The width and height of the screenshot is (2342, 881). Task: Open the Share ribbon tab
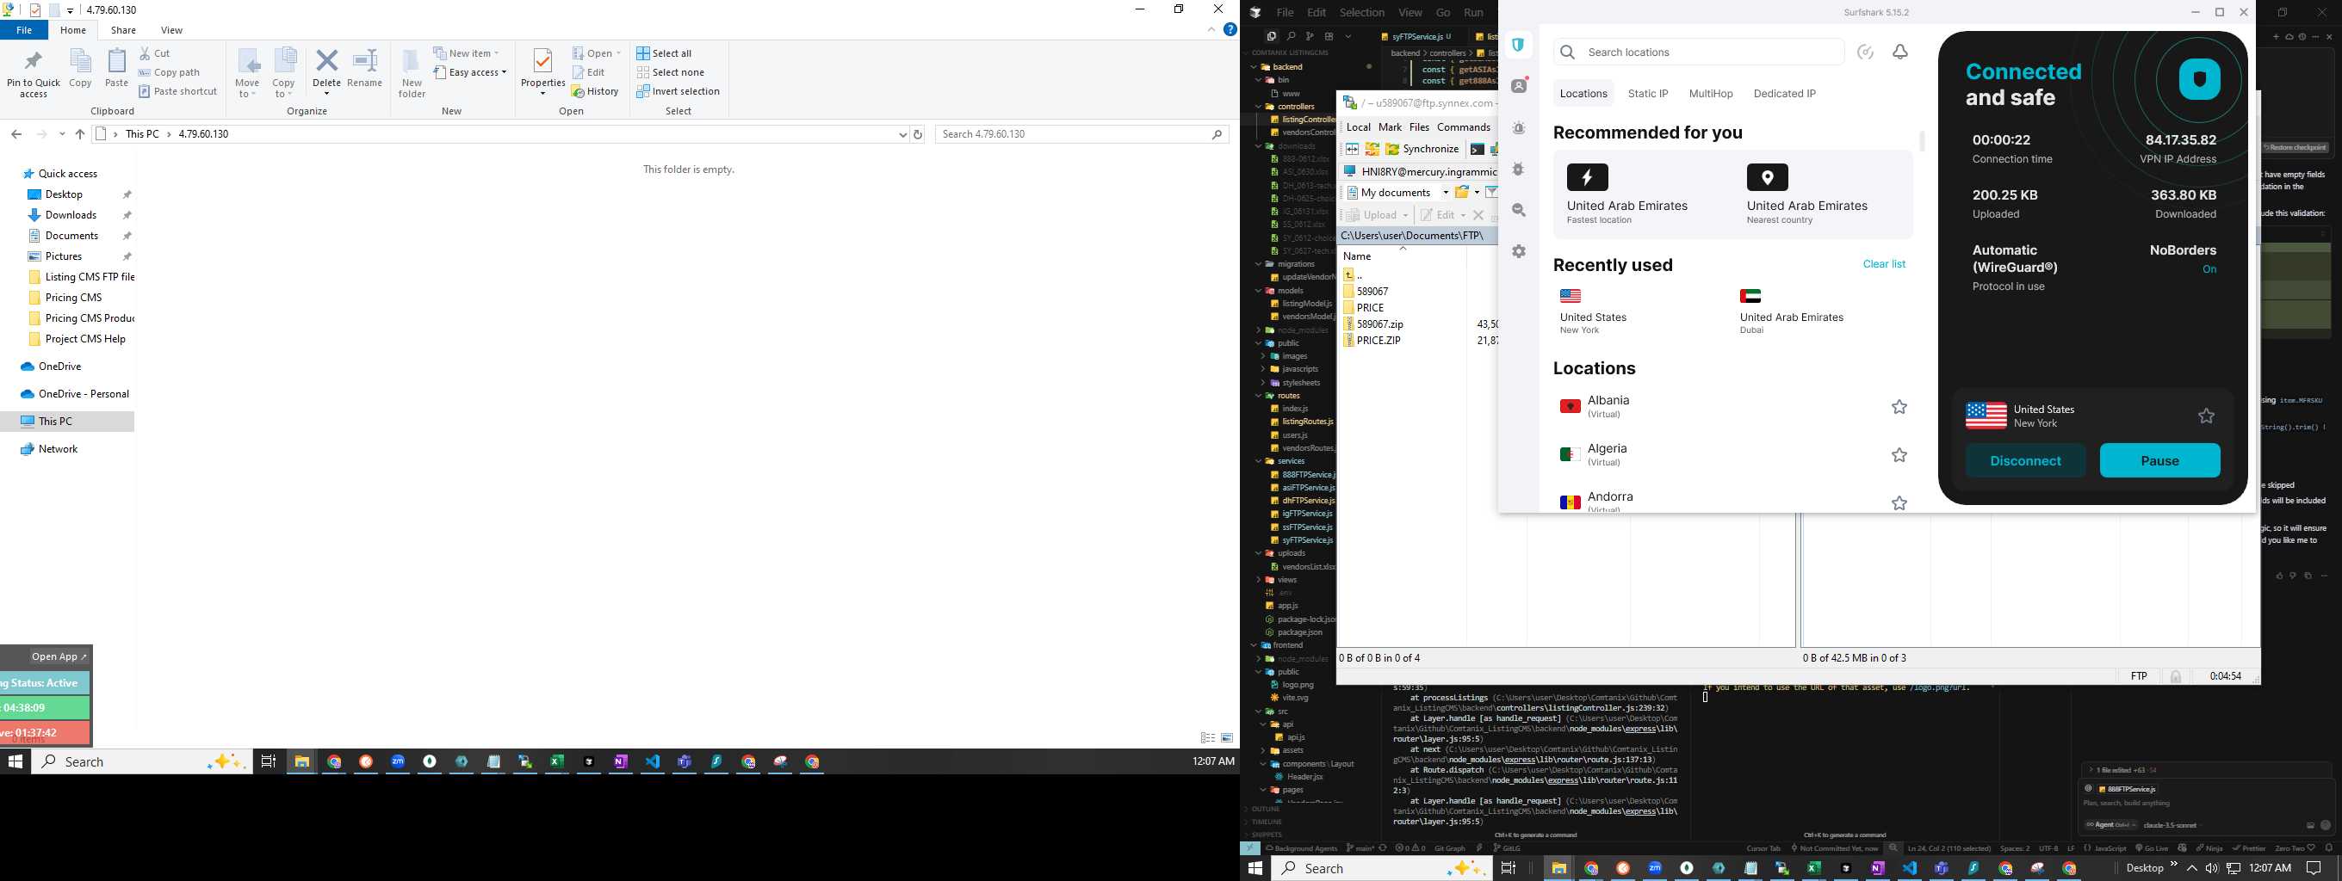(x=124, y=30)
